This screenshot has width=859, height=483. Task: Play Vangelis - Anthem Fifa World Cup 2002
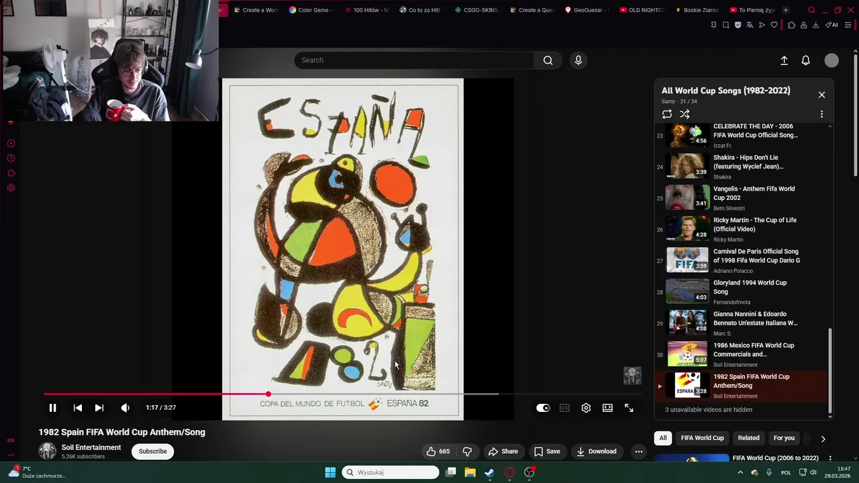pos(741,198)
